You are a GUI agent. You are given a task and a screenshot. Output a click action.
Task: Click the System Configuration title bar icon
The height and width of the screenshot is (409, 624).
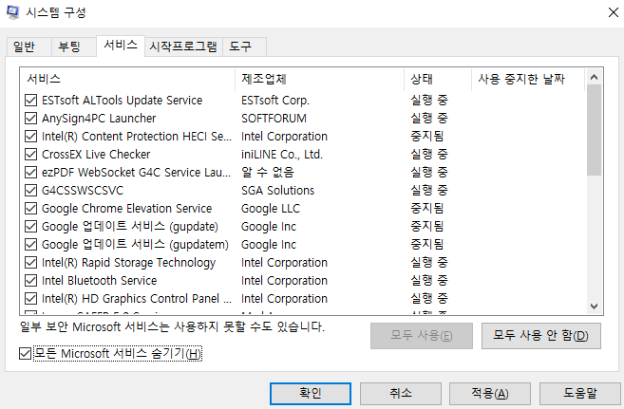[x=12, y=12]
